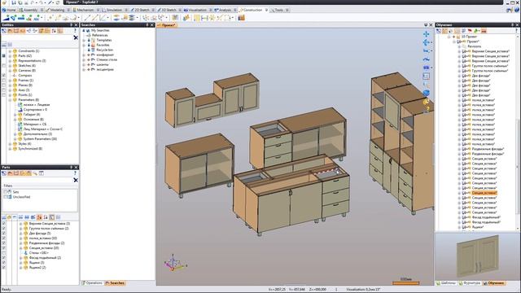Click the stacked layers icon in Construction toolbar
The width and height of the screenshot is (521, 293).
132,18
